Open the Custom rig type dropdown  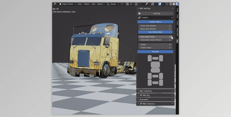point(155,17)
